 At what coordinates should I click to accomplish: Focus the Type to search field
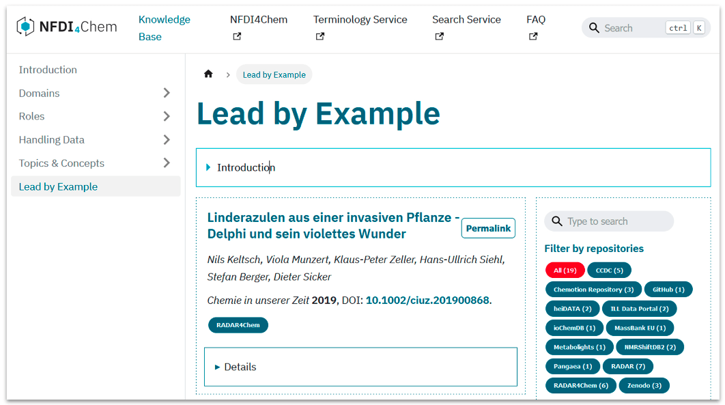[x=609, y=221]
